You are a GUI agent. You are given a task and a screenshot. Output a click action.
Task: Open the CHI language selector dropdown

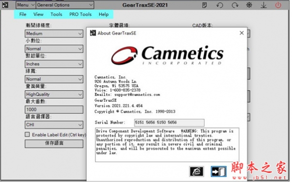[x=54, y=125]
